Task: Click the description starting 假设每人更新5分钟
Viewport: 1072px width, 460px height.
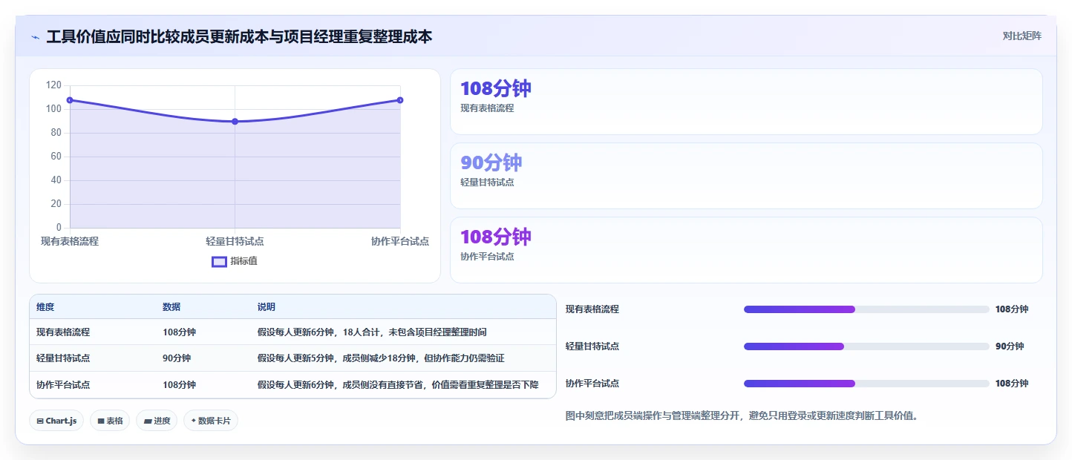Action: click(381, 358)
